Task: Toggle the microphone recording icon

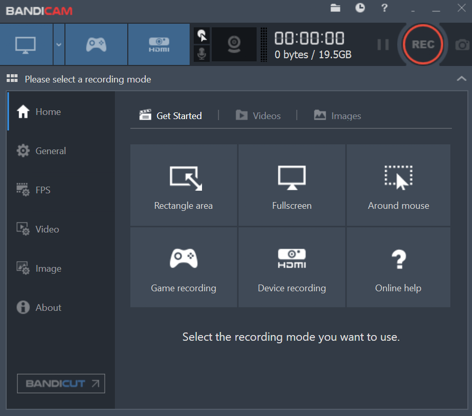Action: pos(201,54)
